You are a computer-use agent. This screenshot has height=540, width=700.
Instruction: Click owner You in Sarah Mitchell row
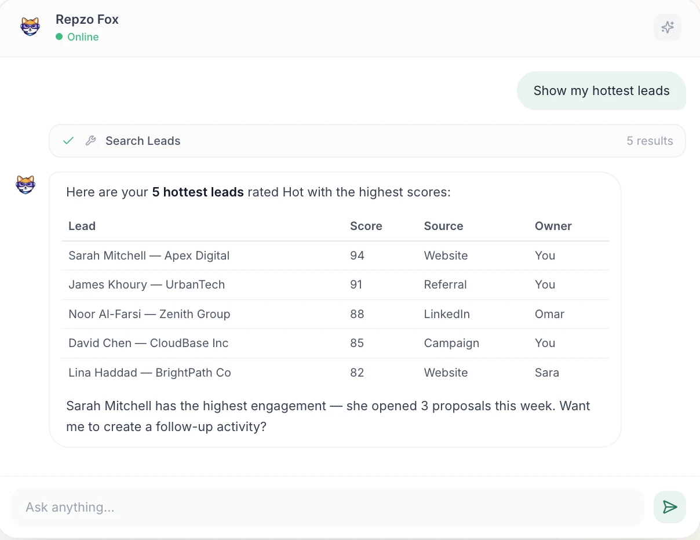(x=545, y=256)
